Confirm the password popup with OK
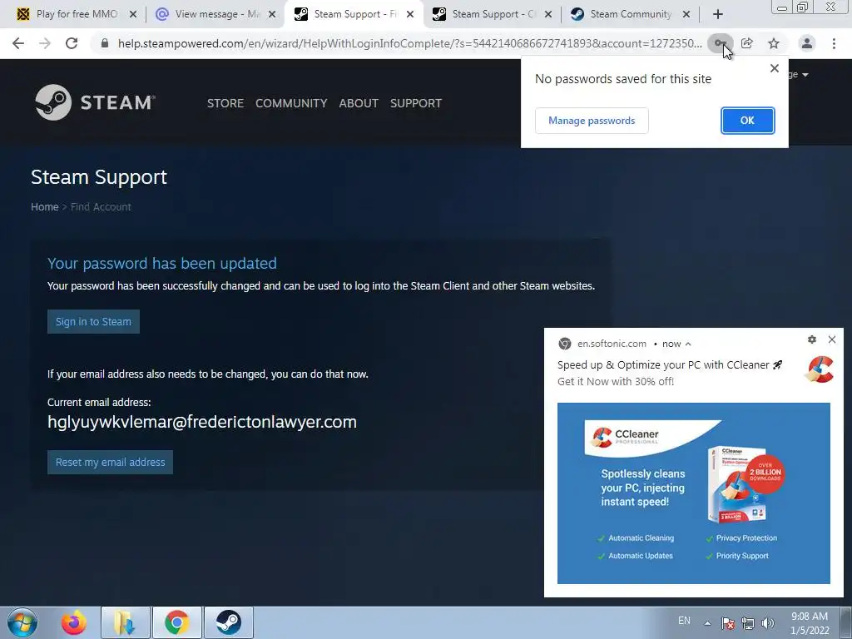The width and height of the screenshot is (852, 639). [x=747, y=121]
